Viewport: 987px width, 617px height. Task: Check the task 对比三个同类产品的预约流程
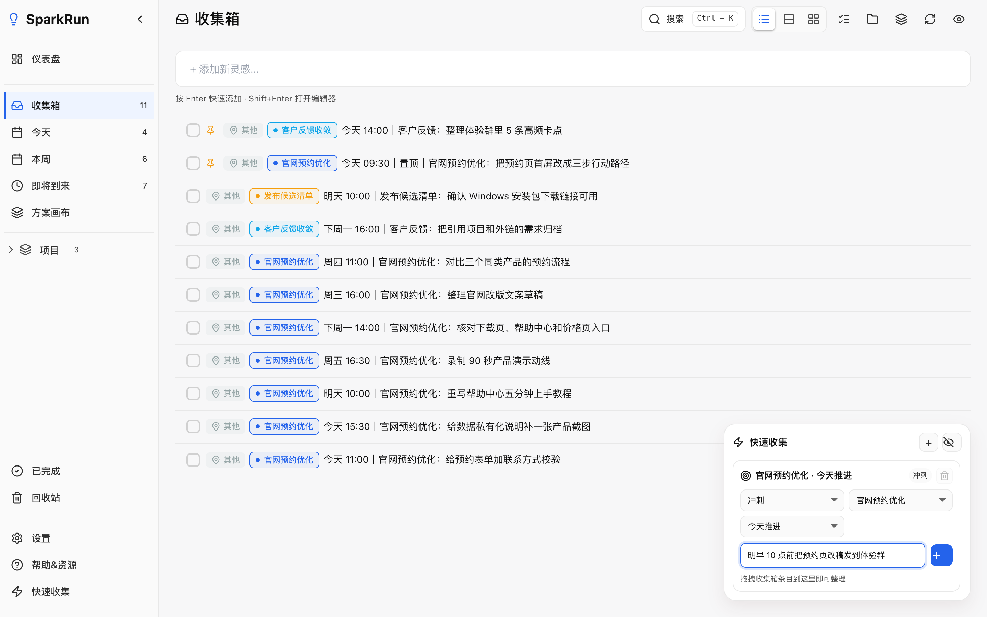point(193,262)
